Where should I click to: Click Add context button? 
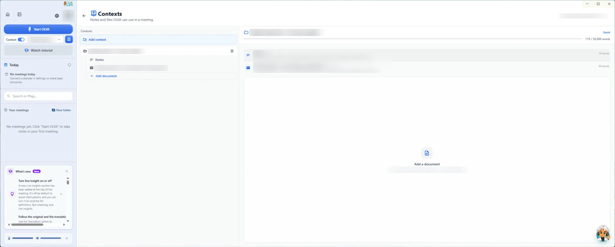tap(158, 40)
